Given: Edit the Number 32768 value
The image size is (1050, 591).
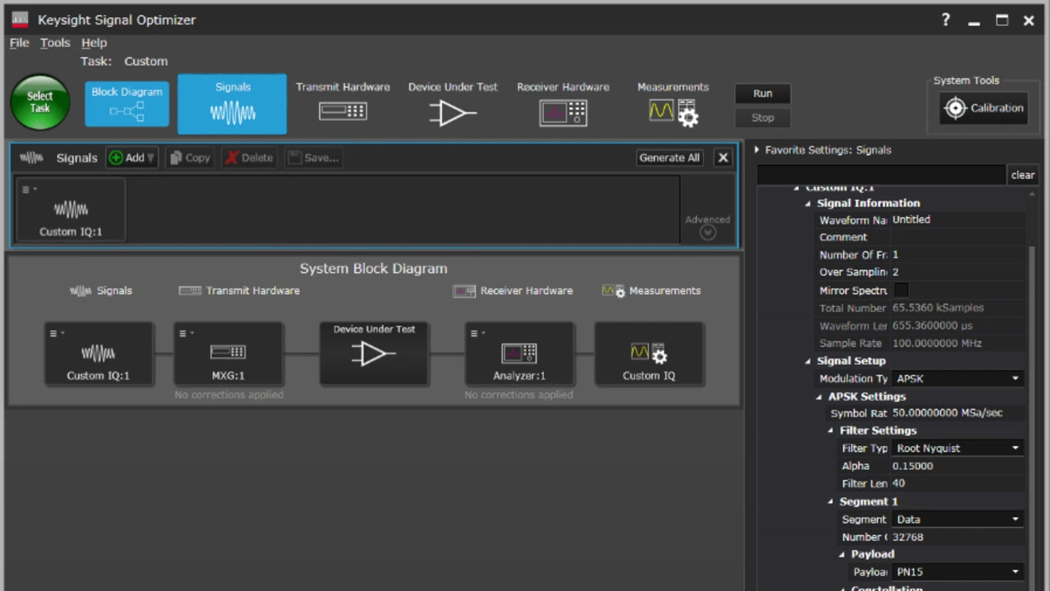Looking at the screenshot, I should (x=957, y=538).
